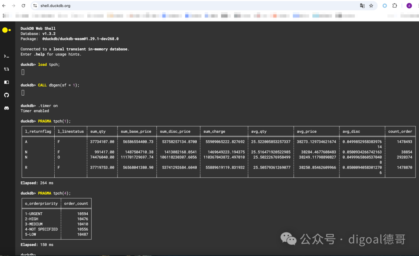Click the DuckDB duck logo in the sidebar
Viewport: 419px width, 256px height.
pos(5,30)
